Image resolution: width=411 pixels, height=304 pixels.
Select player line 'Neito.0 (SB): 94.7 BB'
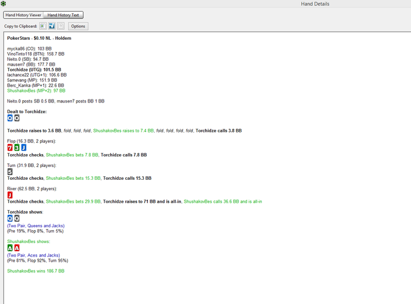point(28,59)
